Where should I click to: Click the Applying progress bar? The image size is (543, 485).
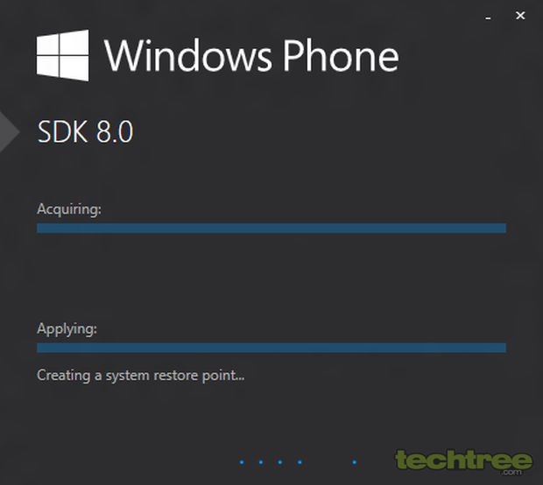pos(271,348)
